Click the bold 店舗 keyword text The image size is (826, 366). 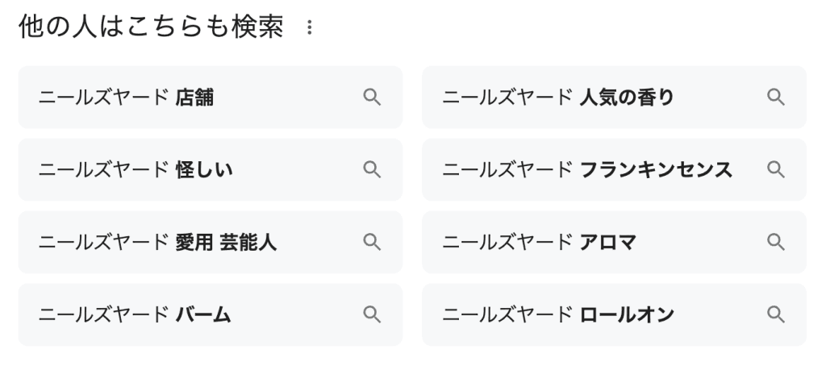click(194, 98)
